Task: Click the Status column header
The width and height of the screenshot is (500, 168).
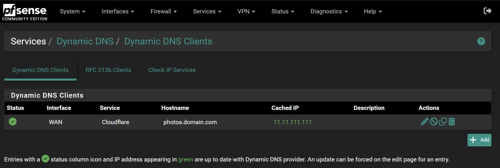Action: tap(15, 108)
